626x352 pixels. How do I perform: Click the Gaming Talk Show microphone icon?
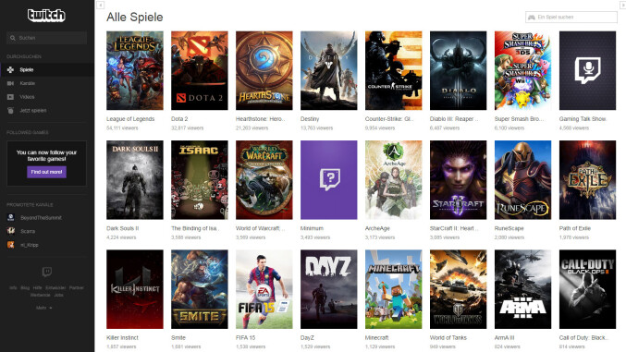(588, 70)
